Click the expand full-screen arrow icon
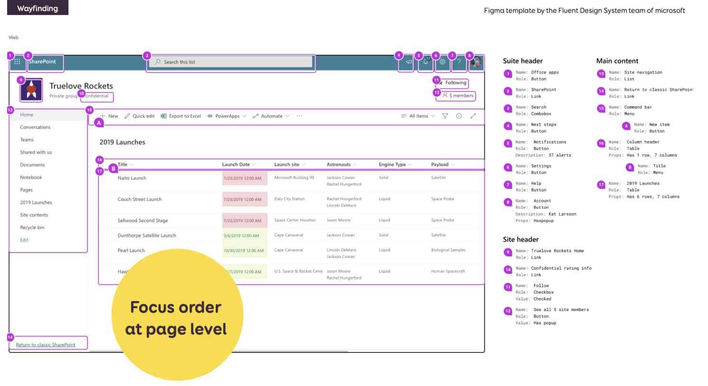708x386 pixels. 473,116
